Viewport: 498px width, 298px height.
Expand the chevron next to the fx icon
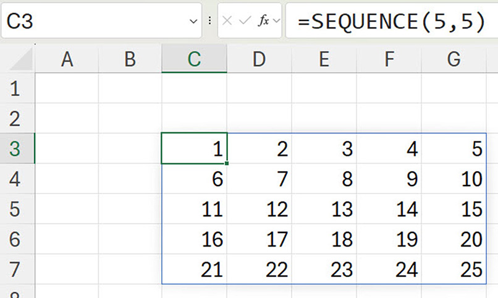(276, 20)
